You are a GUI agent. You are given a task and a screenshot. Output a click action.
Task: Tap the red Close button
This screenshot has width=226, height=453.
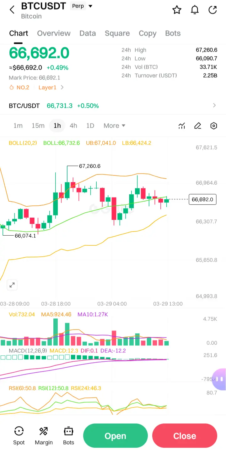tap(185, 436)
